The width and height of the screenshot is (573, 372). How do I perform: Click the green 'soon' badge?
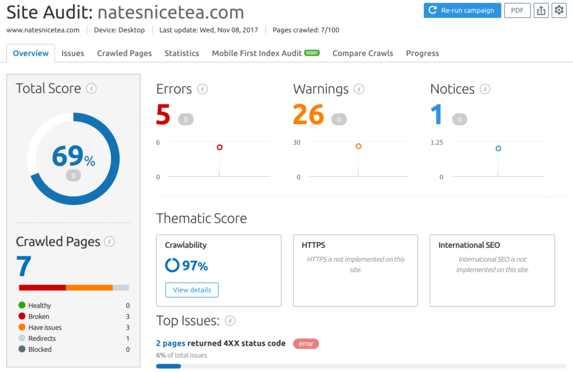[312, 53]
